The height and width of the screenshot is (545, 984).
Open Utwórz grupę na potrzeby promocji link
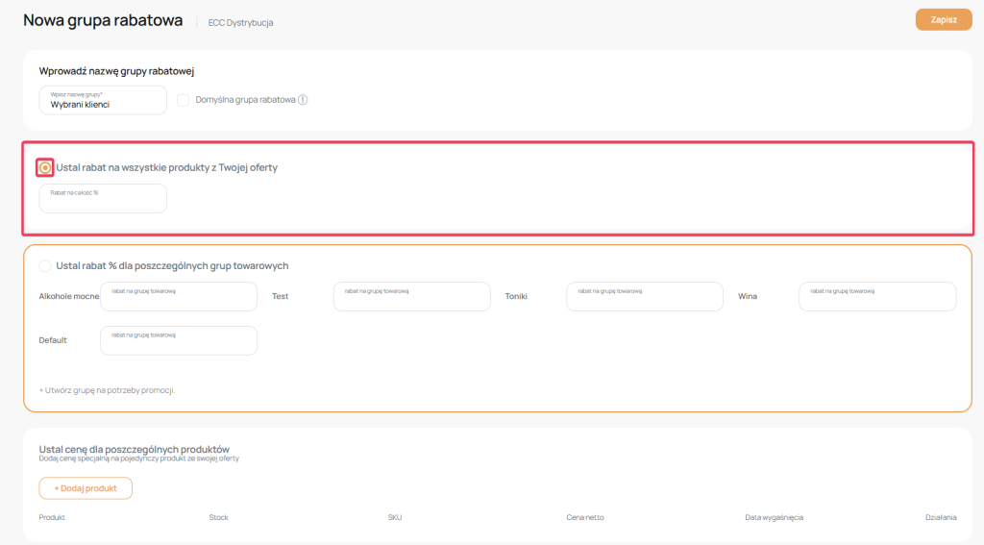(107, 390)
